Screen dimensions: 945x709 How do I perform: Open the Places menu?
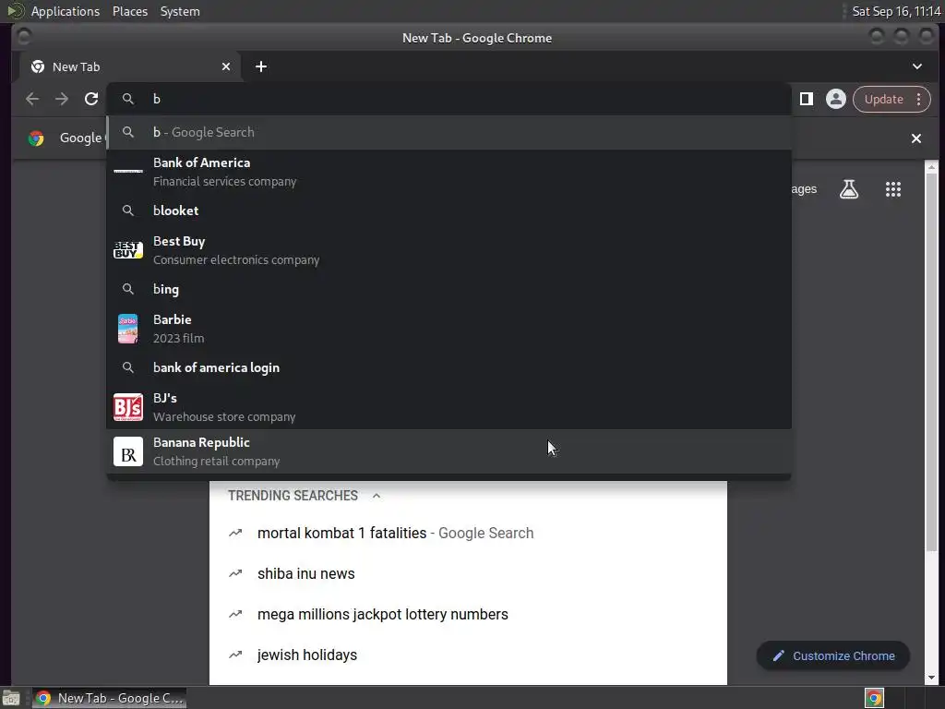point(130,11)
